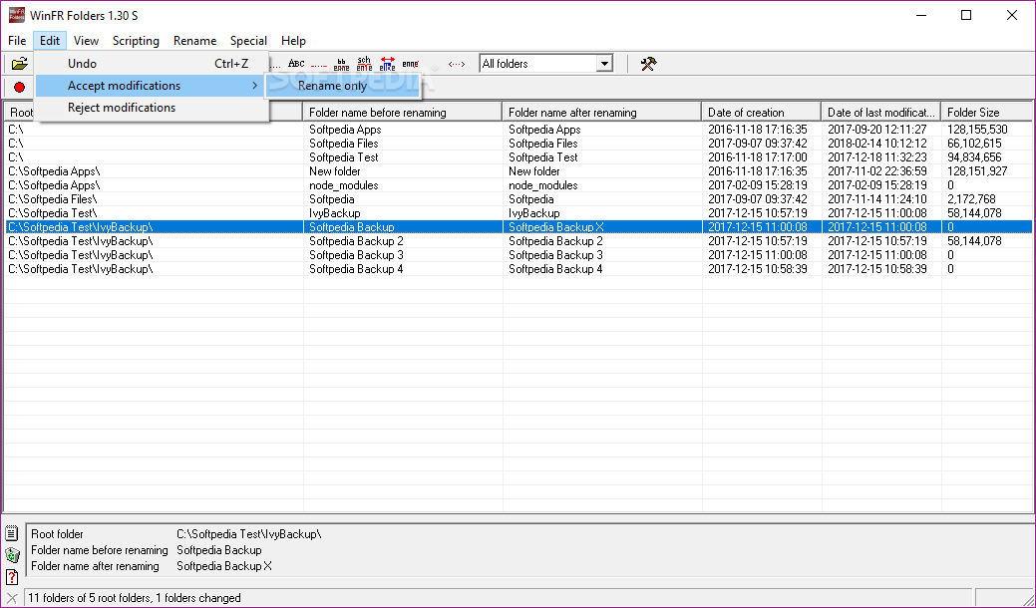1036x608 pixels.
Task: Select the folder size '128,155,530' cell
Action: (977, 130)
